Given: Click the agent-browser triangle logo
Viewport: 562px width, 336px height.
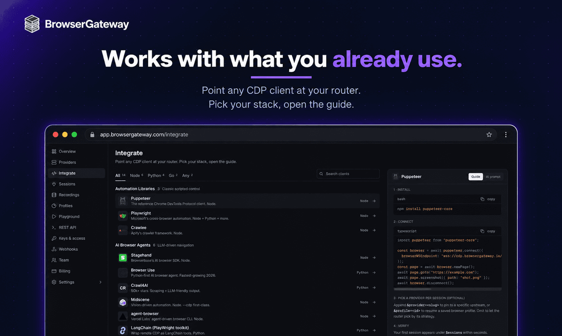Looking at the screenshot, I should click(x=123, y=316).
